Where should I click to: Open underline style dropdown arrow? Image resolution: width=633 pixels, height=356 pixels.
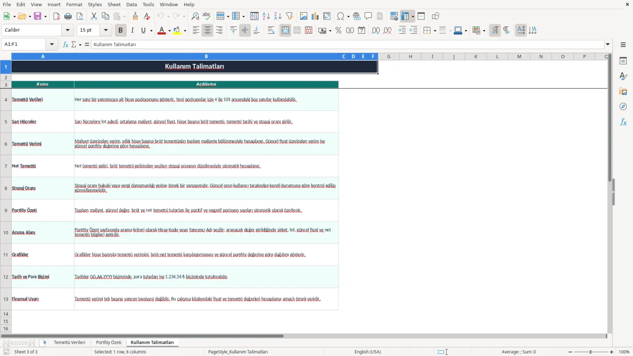(x=151, y=31)
